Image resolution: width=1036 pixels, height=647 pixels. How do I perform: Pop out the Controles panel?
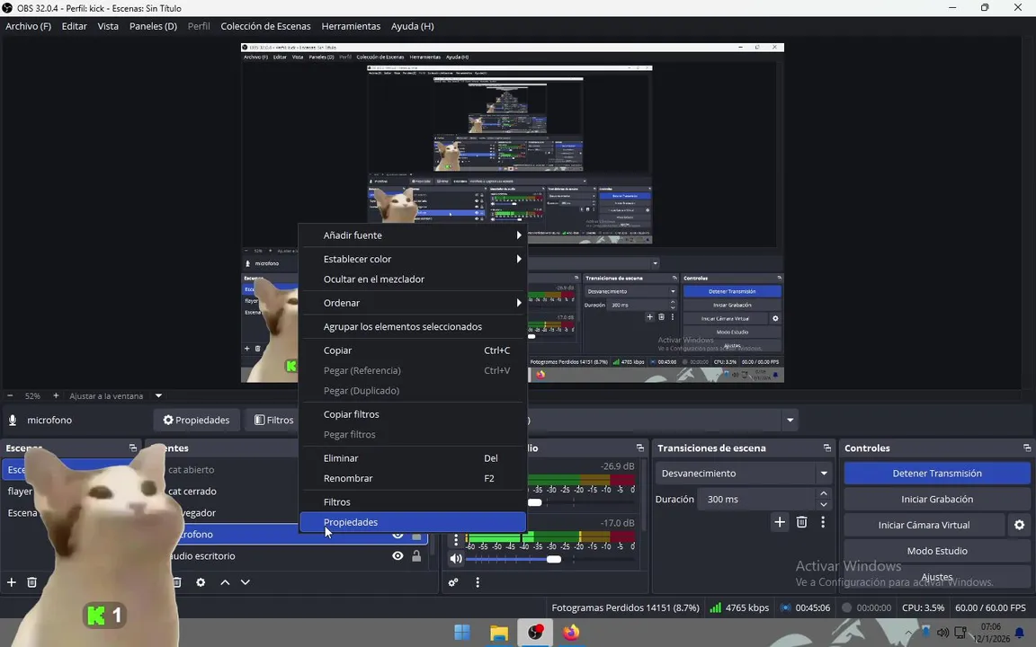click(x=1027, y=448)
